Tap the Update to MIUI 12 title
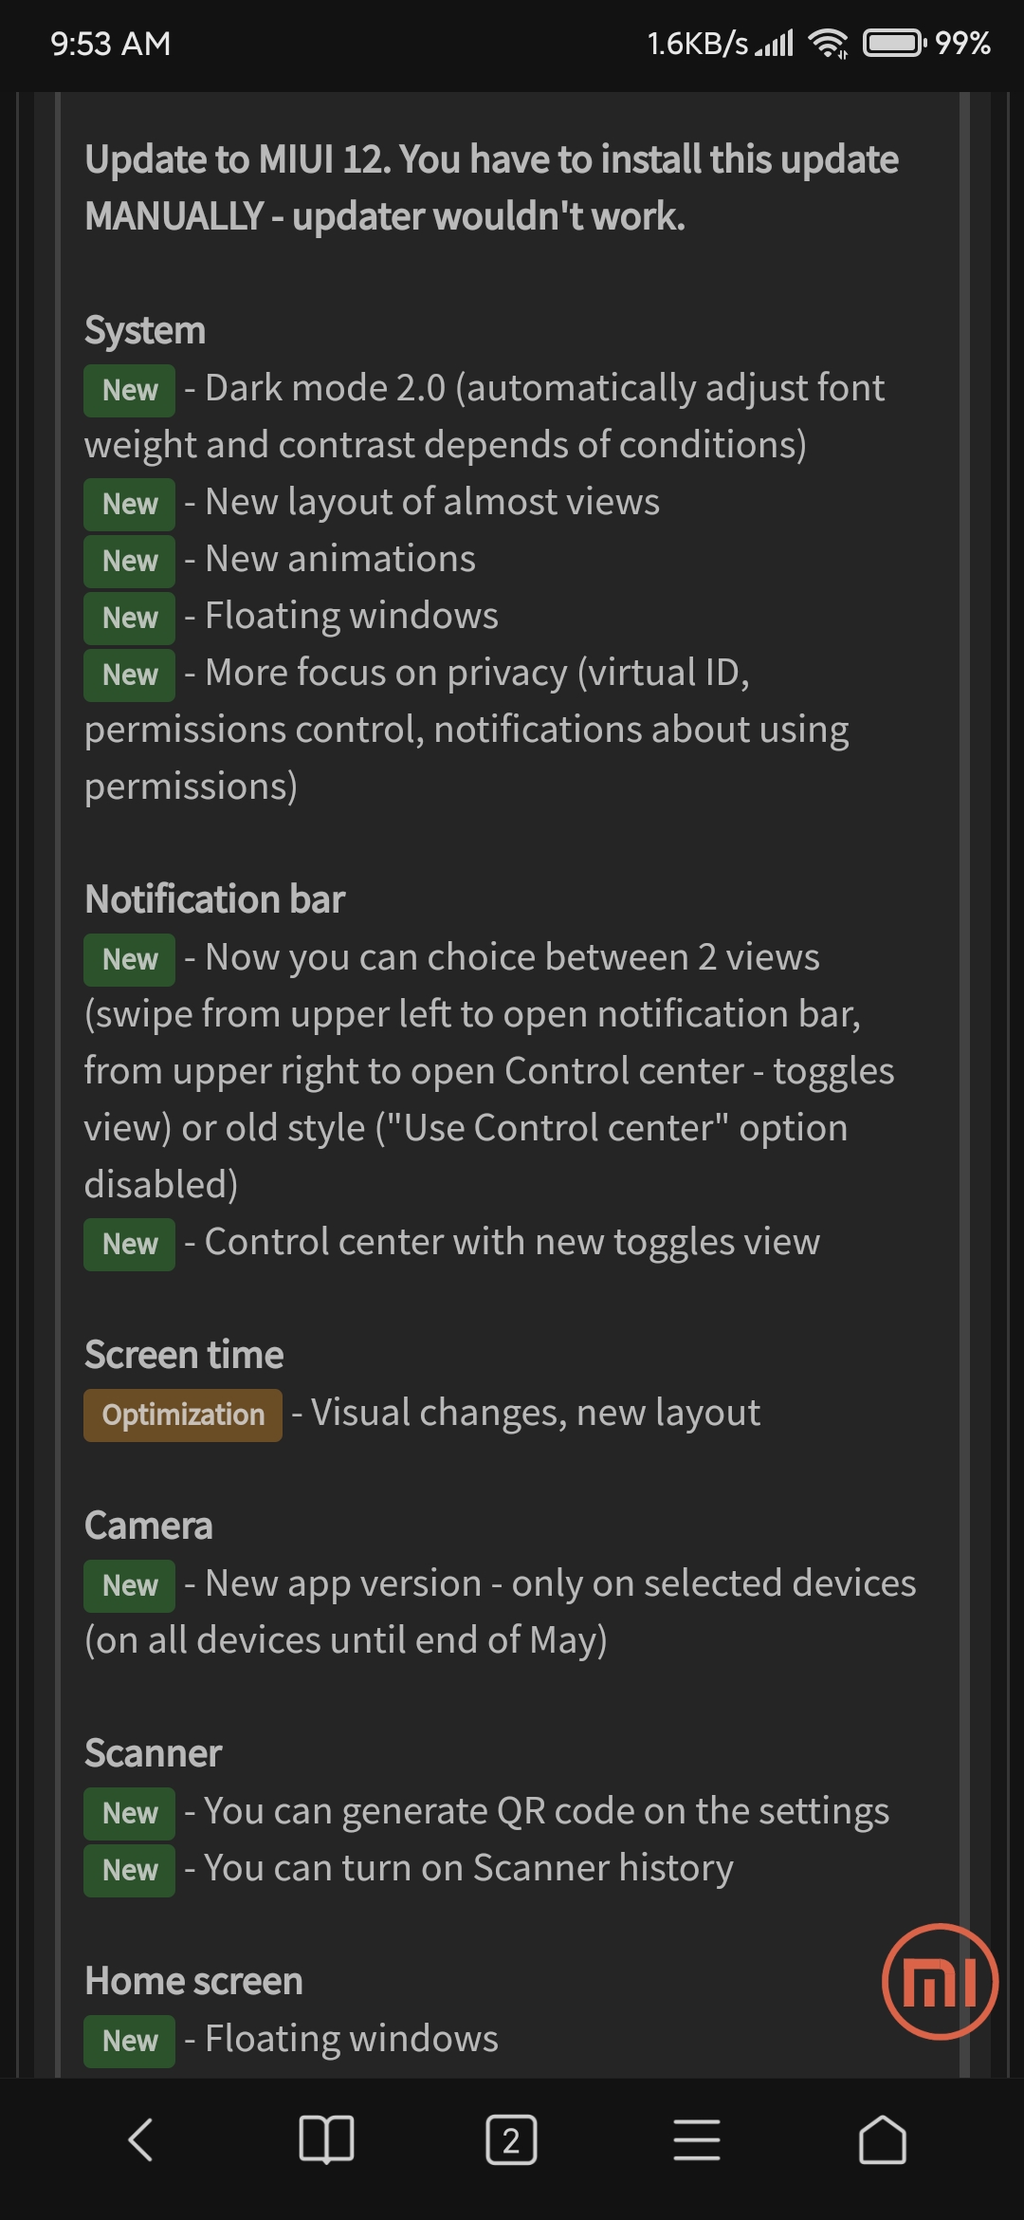This screenshot has height=2220, width=1024. coord(491,188)
